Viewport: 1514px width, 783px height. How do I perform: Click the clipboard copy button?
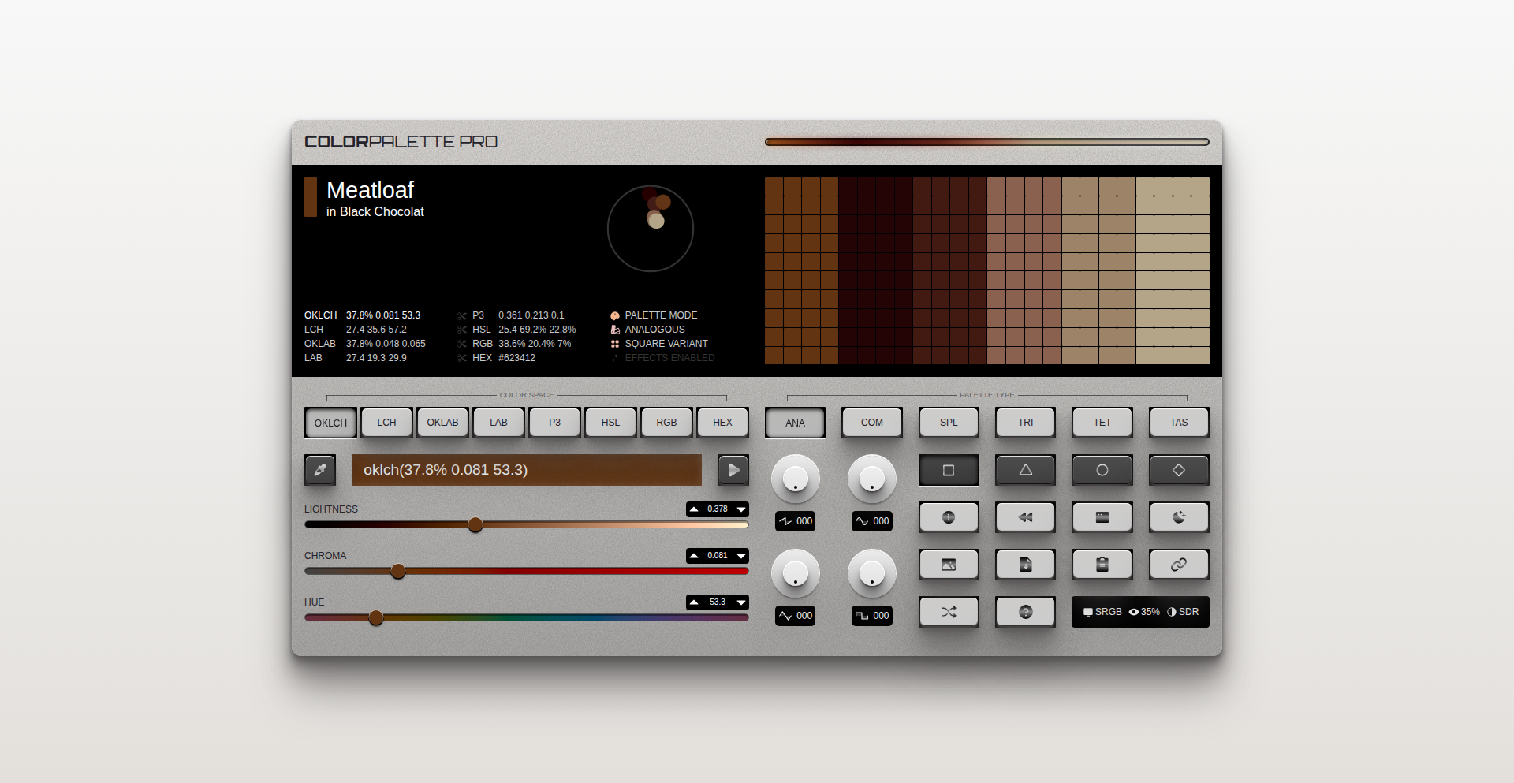pos(1102,565)
